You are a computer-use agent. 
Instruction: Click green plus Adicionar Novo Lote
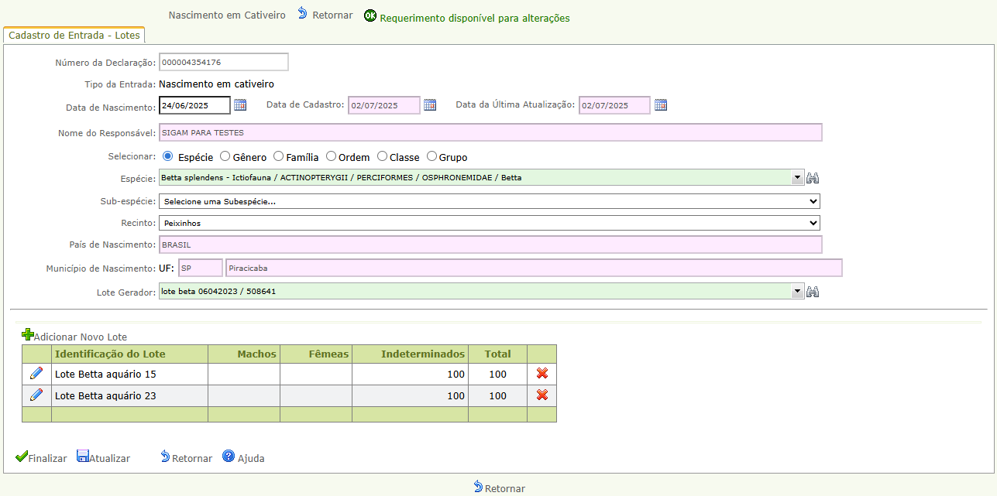(x=29, y=336)
